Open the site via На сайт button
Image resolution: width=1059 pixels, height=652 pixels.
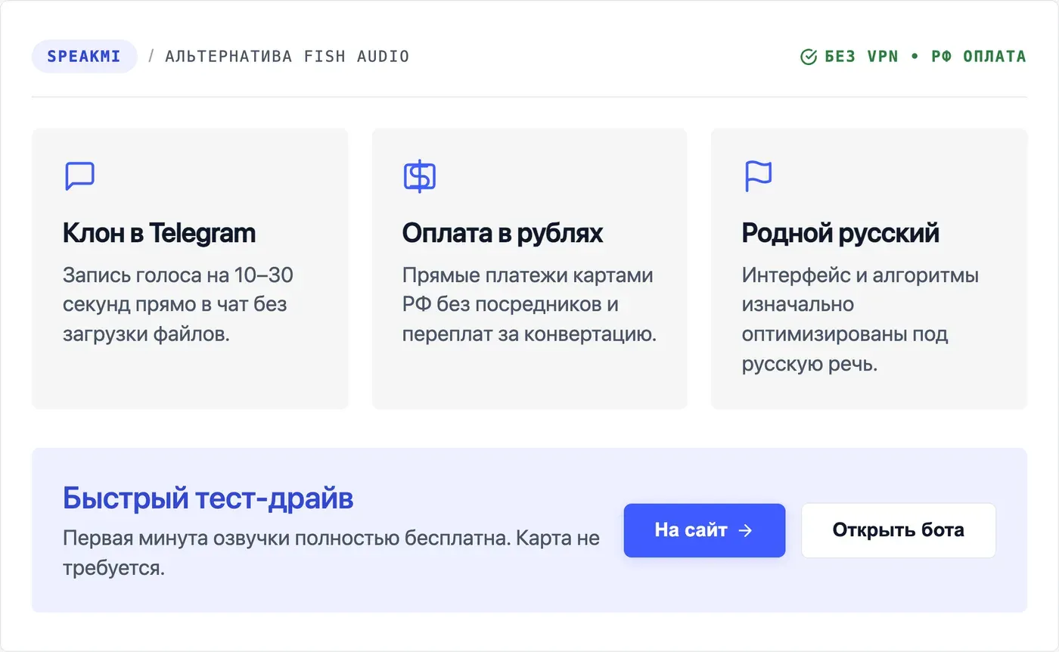pyautogui.click(x=704, y=530)
